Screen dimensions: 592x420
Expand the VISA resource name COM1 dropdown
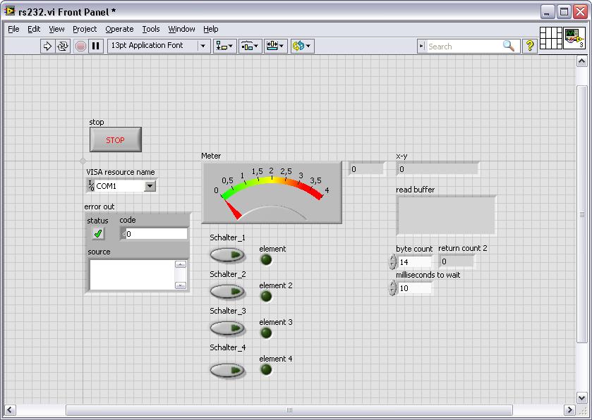click(150, 186)
